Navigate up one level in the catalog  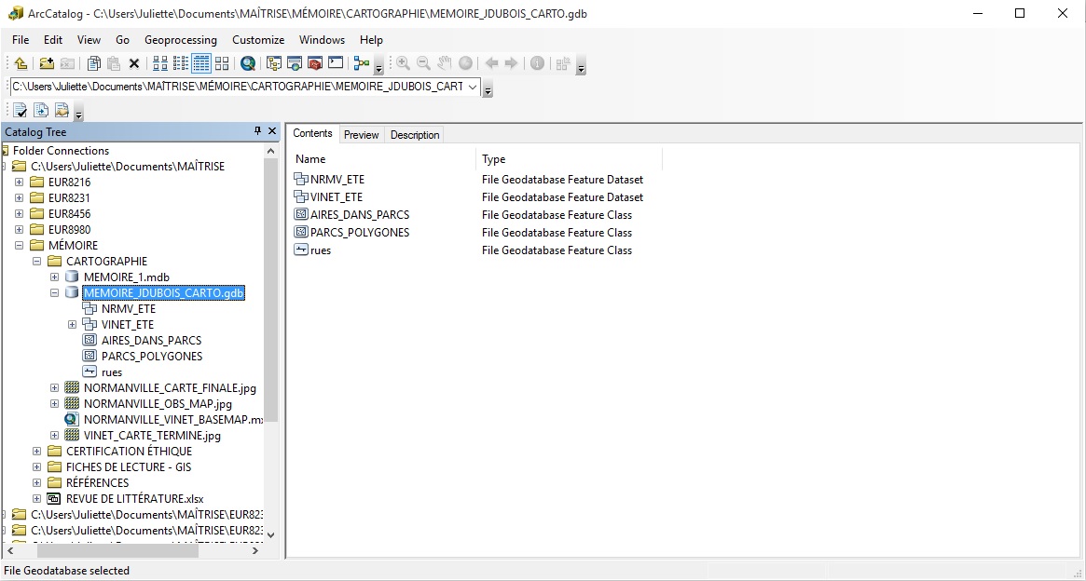point(21,63)
